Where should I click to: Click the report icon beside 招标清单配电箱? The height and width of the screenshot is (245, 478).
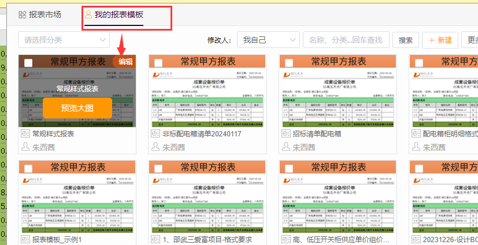[x=286, y=133]
